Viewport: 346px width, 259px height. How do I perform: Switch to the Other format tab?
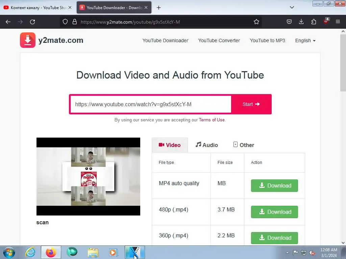click(x=244, y=145)
